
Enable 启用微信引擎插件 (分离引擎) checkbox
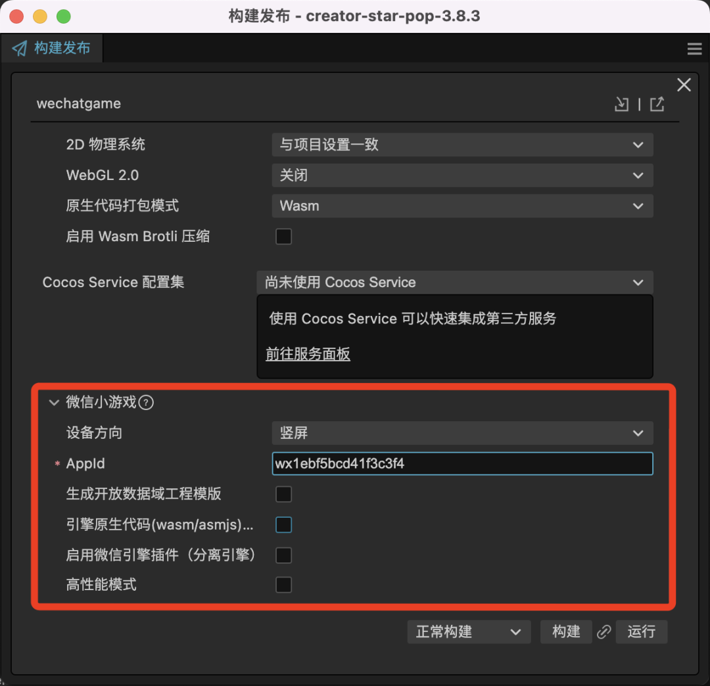[x=284, y=555]
